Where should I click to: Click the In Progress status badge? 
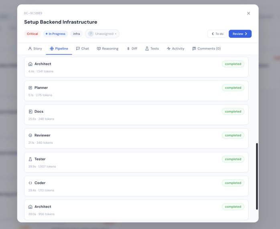[55, 34]
